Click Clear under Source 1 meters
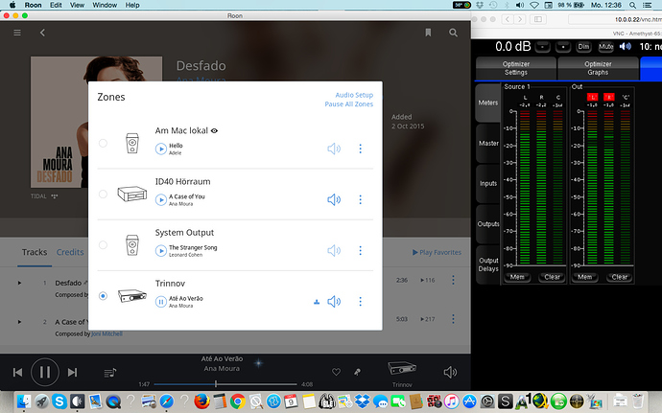 552,277
